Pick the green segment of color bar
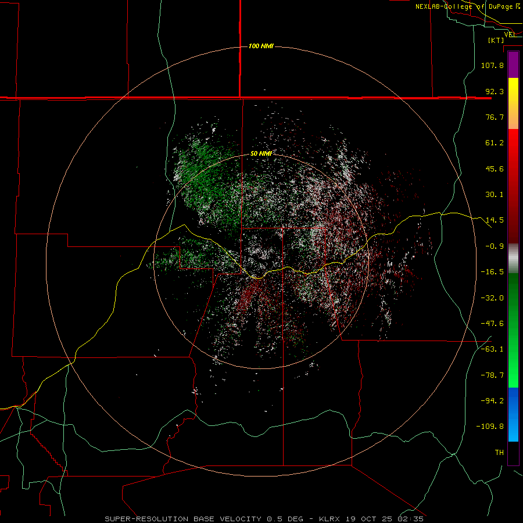The height and width of the screenshot is (523, 523). pos(513,330)
